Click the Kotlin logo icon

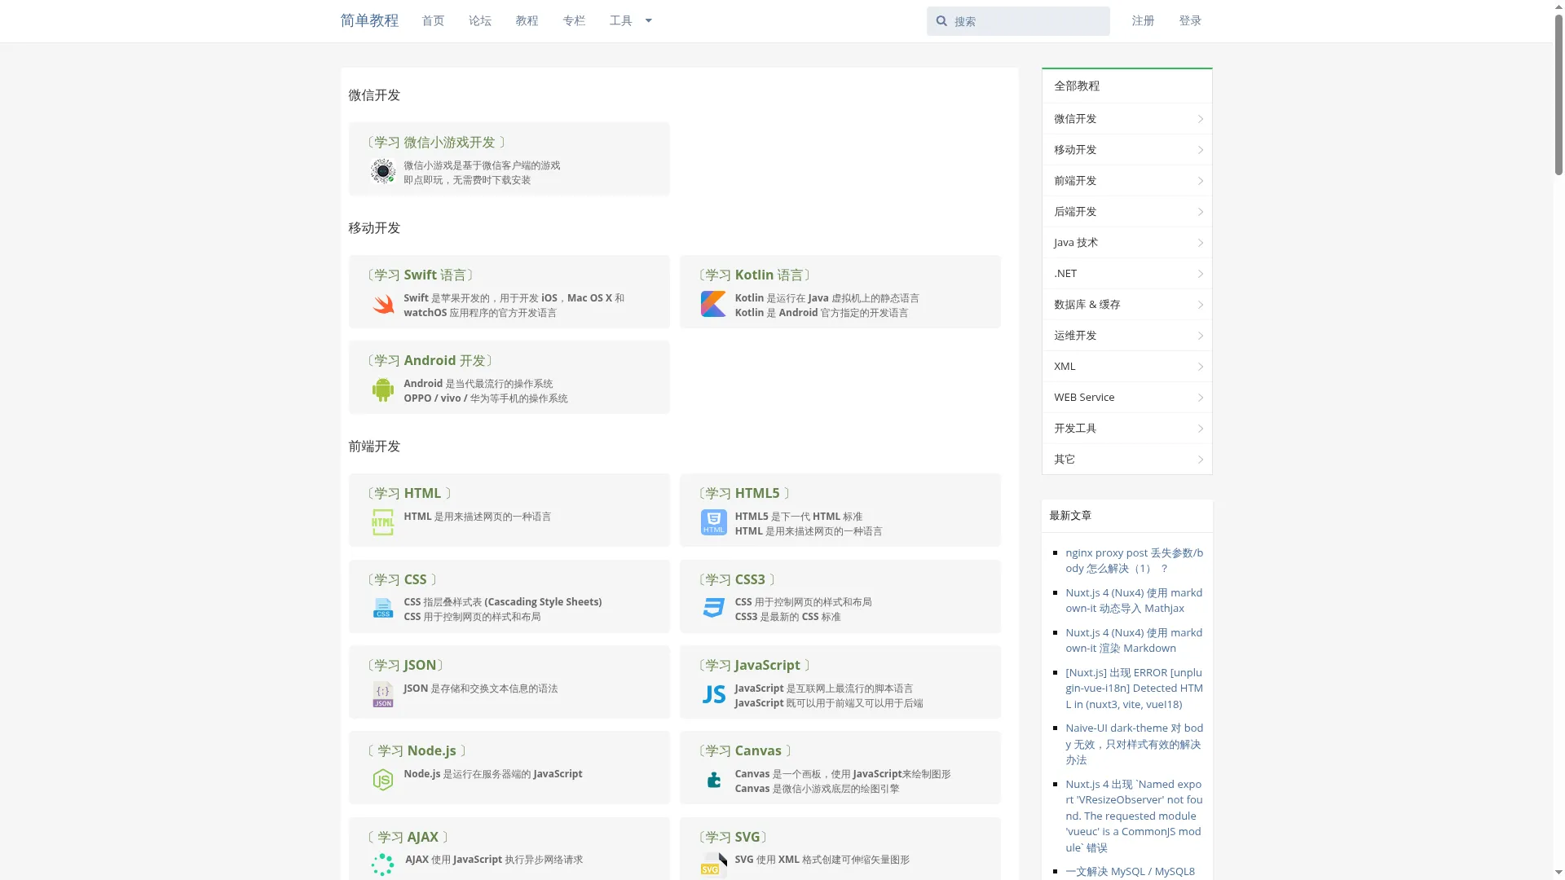pos(713,305)
